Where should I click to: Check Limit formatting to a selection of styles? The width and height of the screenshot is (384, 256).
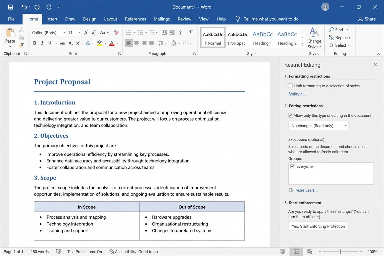coord(290,86)
